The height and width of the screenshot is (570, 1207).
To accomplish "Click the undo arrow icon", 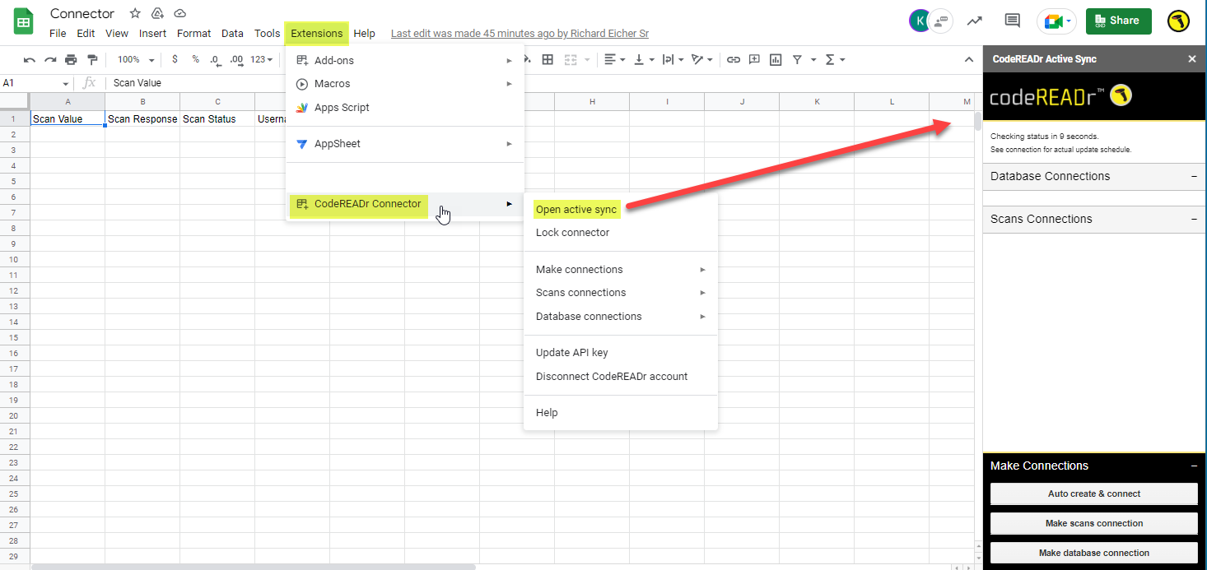I will click(30, 60).
